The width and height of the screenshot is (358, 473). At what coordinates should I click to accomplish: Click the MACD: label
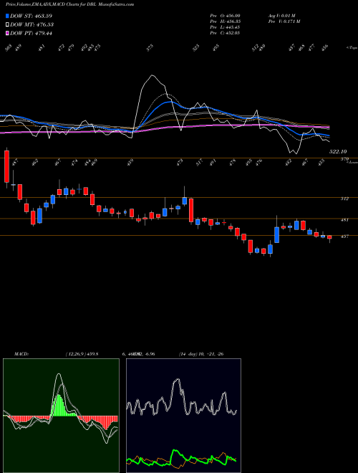click(21, 353)
